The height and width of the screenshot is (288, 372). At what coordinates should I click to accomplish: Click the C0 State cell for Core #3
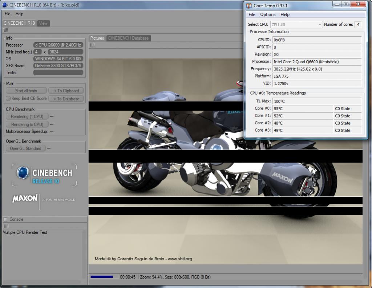pyautogui.click(x=348, y=130)
